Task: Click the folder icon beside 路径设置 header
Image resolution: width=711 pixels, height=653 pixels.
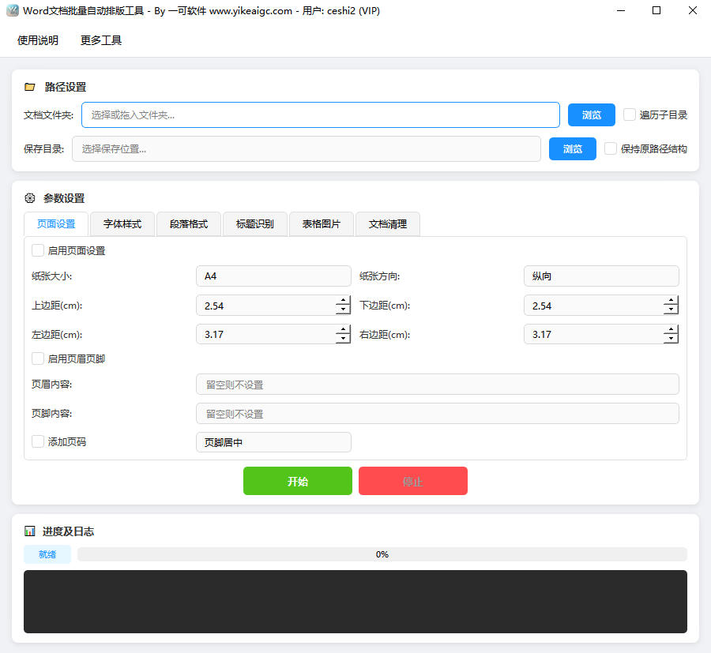Action: 30,87
